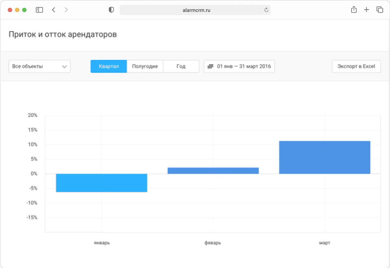Viewport: 390px width, 268px height.
Task: Toggle the Safari sidebar icon
Action: coord(39,10)
